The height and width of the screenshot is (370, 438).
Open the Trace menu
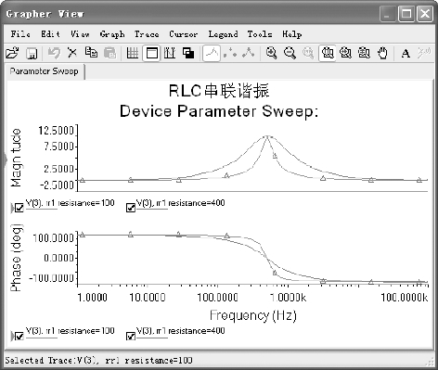click(147, 34)
